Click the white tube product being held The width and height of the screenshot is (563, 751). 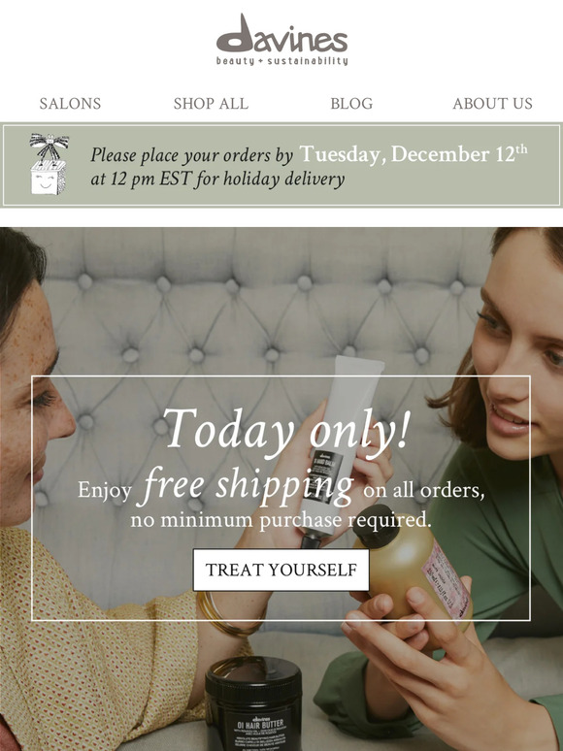tap(336, 445)
